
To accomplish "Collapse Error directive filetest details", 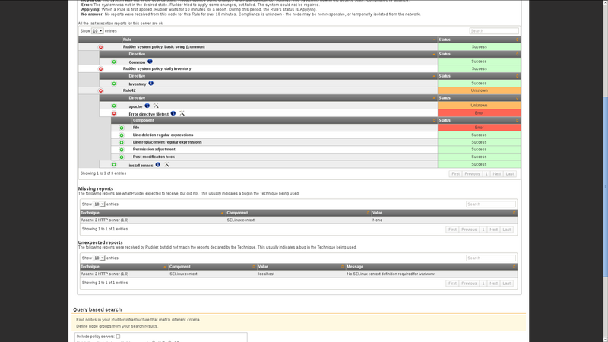I will tap(114, 113).
